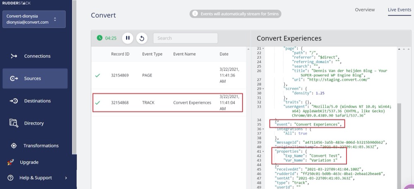414x189 pixels.
Task: Reset the live events stream
Action: [x=142, y=38]
